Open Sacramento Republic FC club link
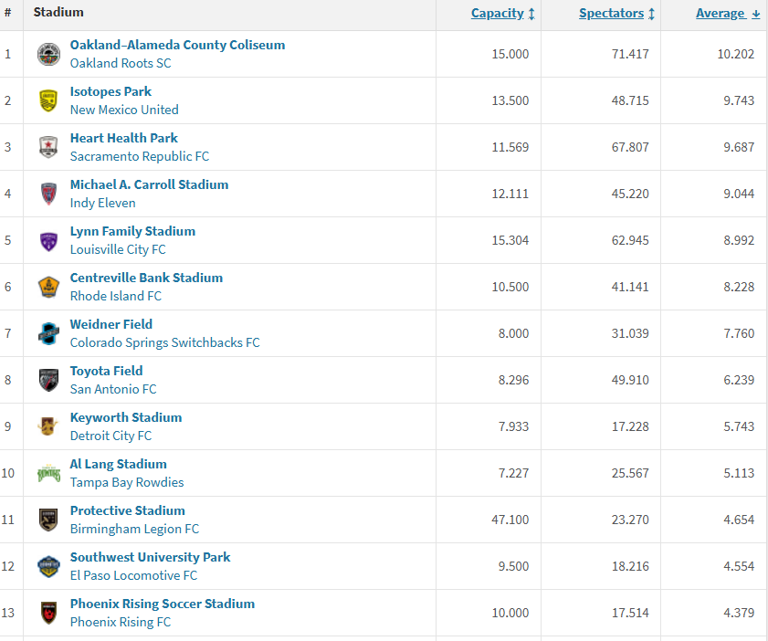 click(140, 156)
